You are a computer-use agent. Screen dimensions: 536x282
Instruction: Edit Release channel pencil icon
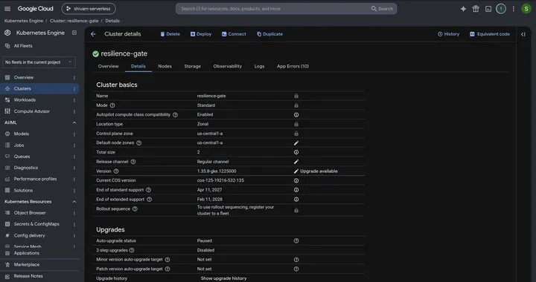tap(296, 162)
